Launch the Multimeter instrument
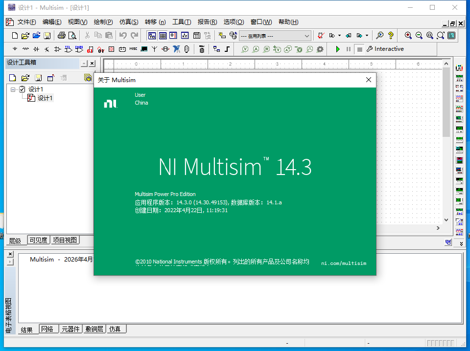This screenshot has height=351, width=470. tap(459, 68)
